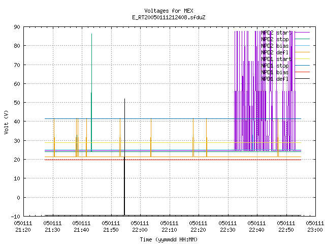Click the 'NPD2 defl' legend label
The width and height of the screenshot is (325, 244).
[275, 52]
